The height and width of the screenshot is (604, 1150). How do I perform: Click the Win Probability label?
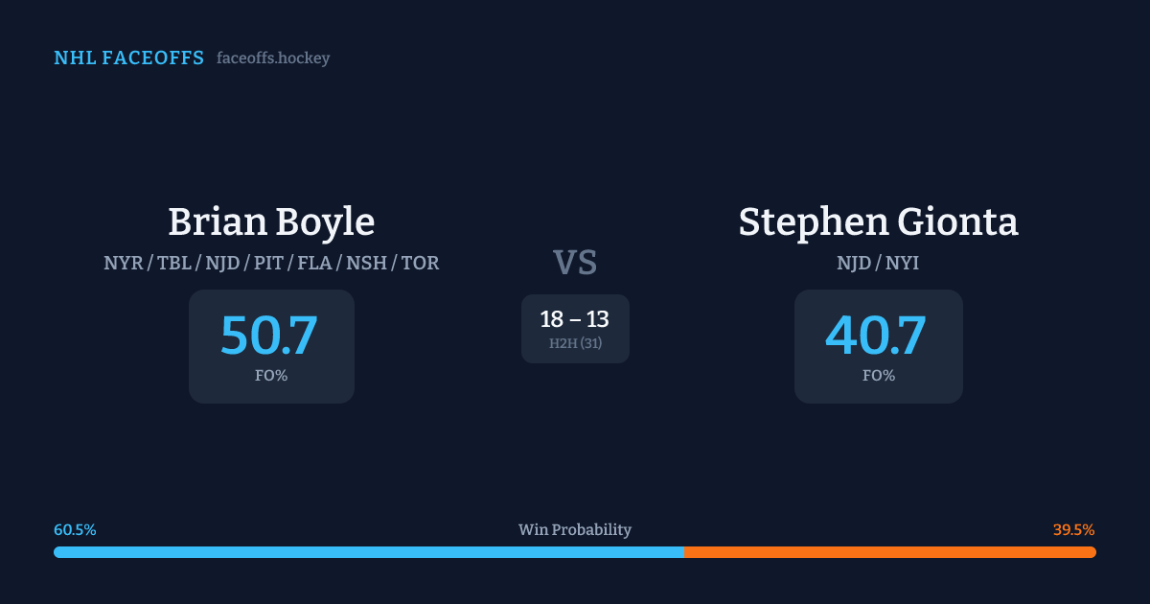[575, 530]
